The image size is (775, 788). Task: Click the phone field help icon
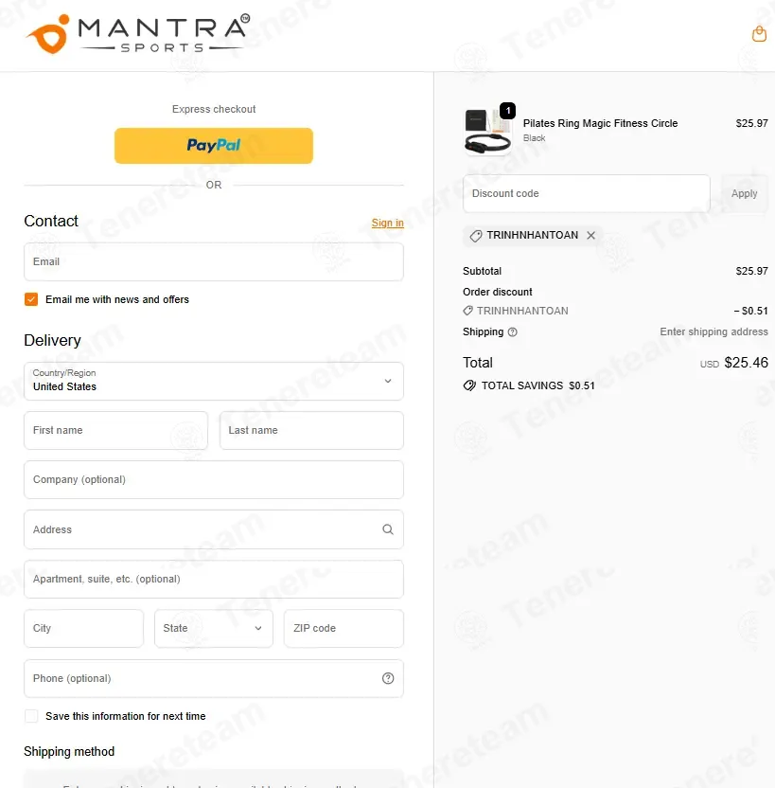click(388, 678)
